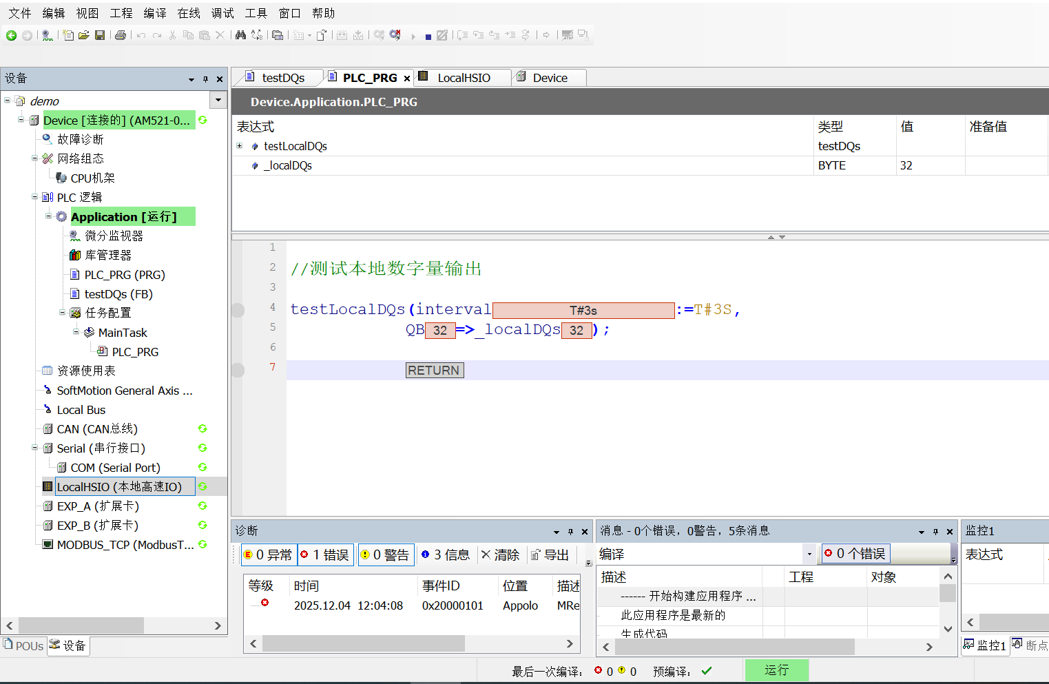Collapse the Serial (串行接口) tree node
Screen dimensions: 1049x684
coord(34,448)
